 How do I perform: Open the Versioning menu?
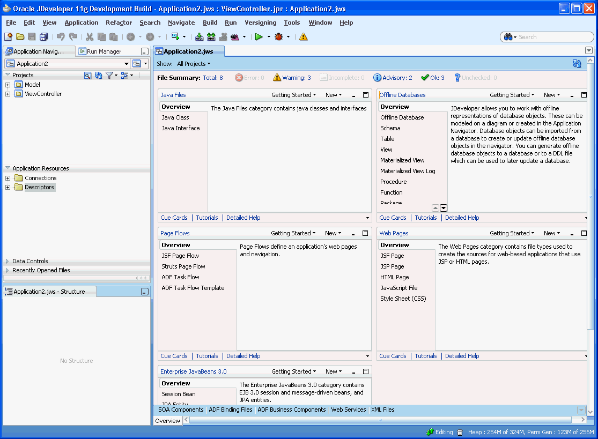[261, 23]
